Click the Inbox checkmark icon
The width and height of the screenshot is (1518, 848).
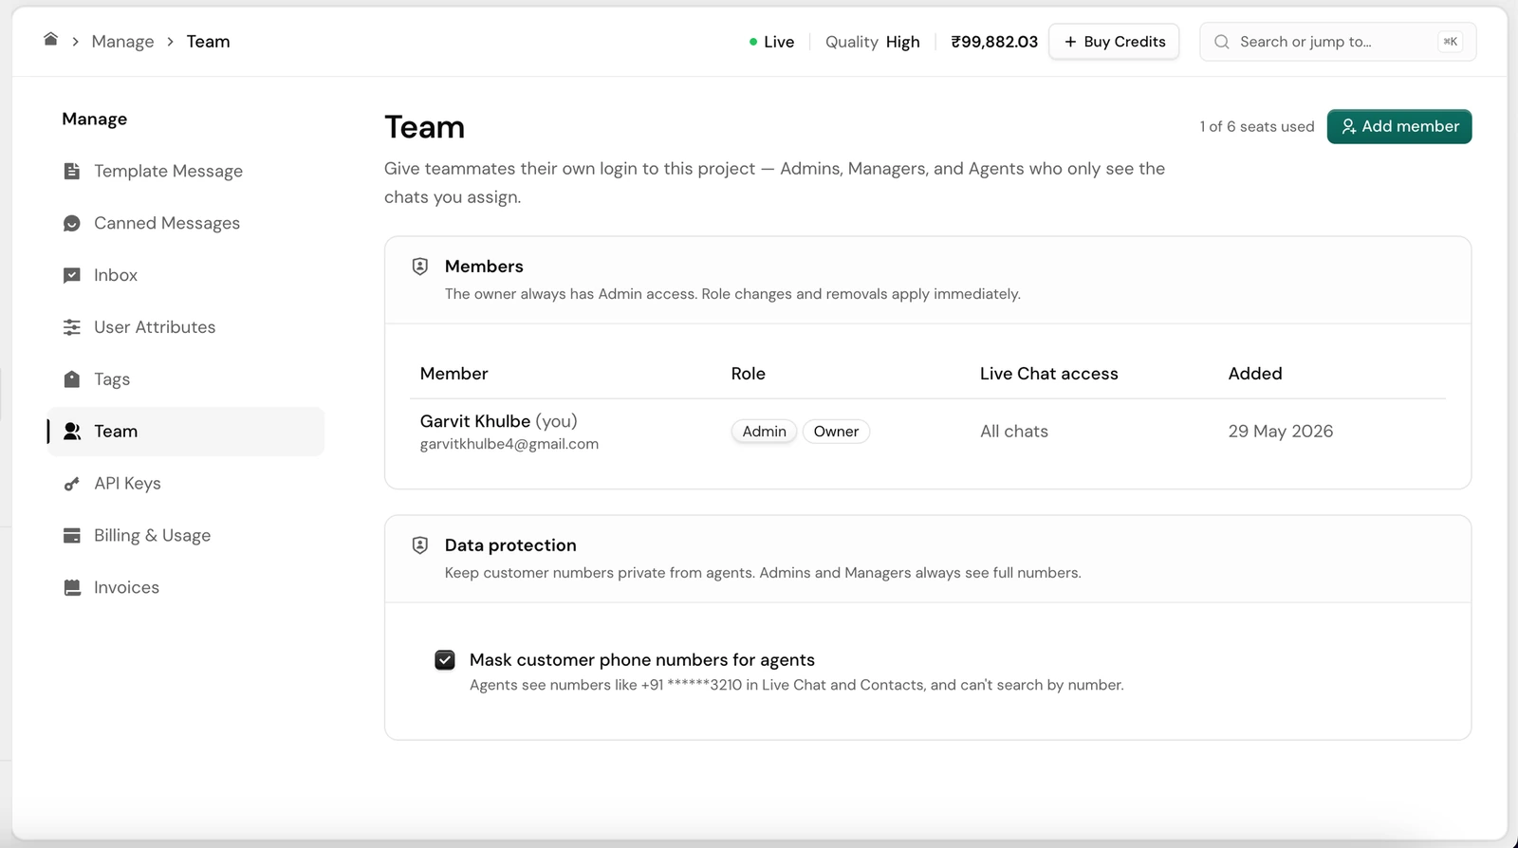(72, 275)
